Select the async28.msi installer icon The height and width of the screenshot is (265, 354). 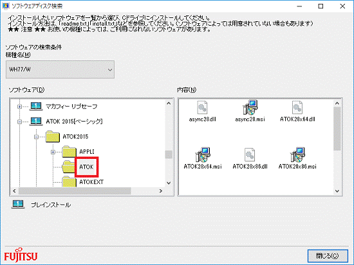point(250,107)
